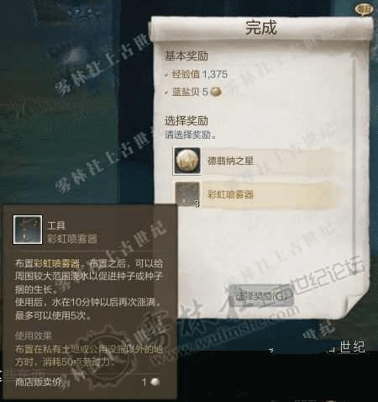Image resolution: width=378 pixels, height=402 pixels.
Task: Click the 选择奖励 section heading
Action: pos(186,120)
